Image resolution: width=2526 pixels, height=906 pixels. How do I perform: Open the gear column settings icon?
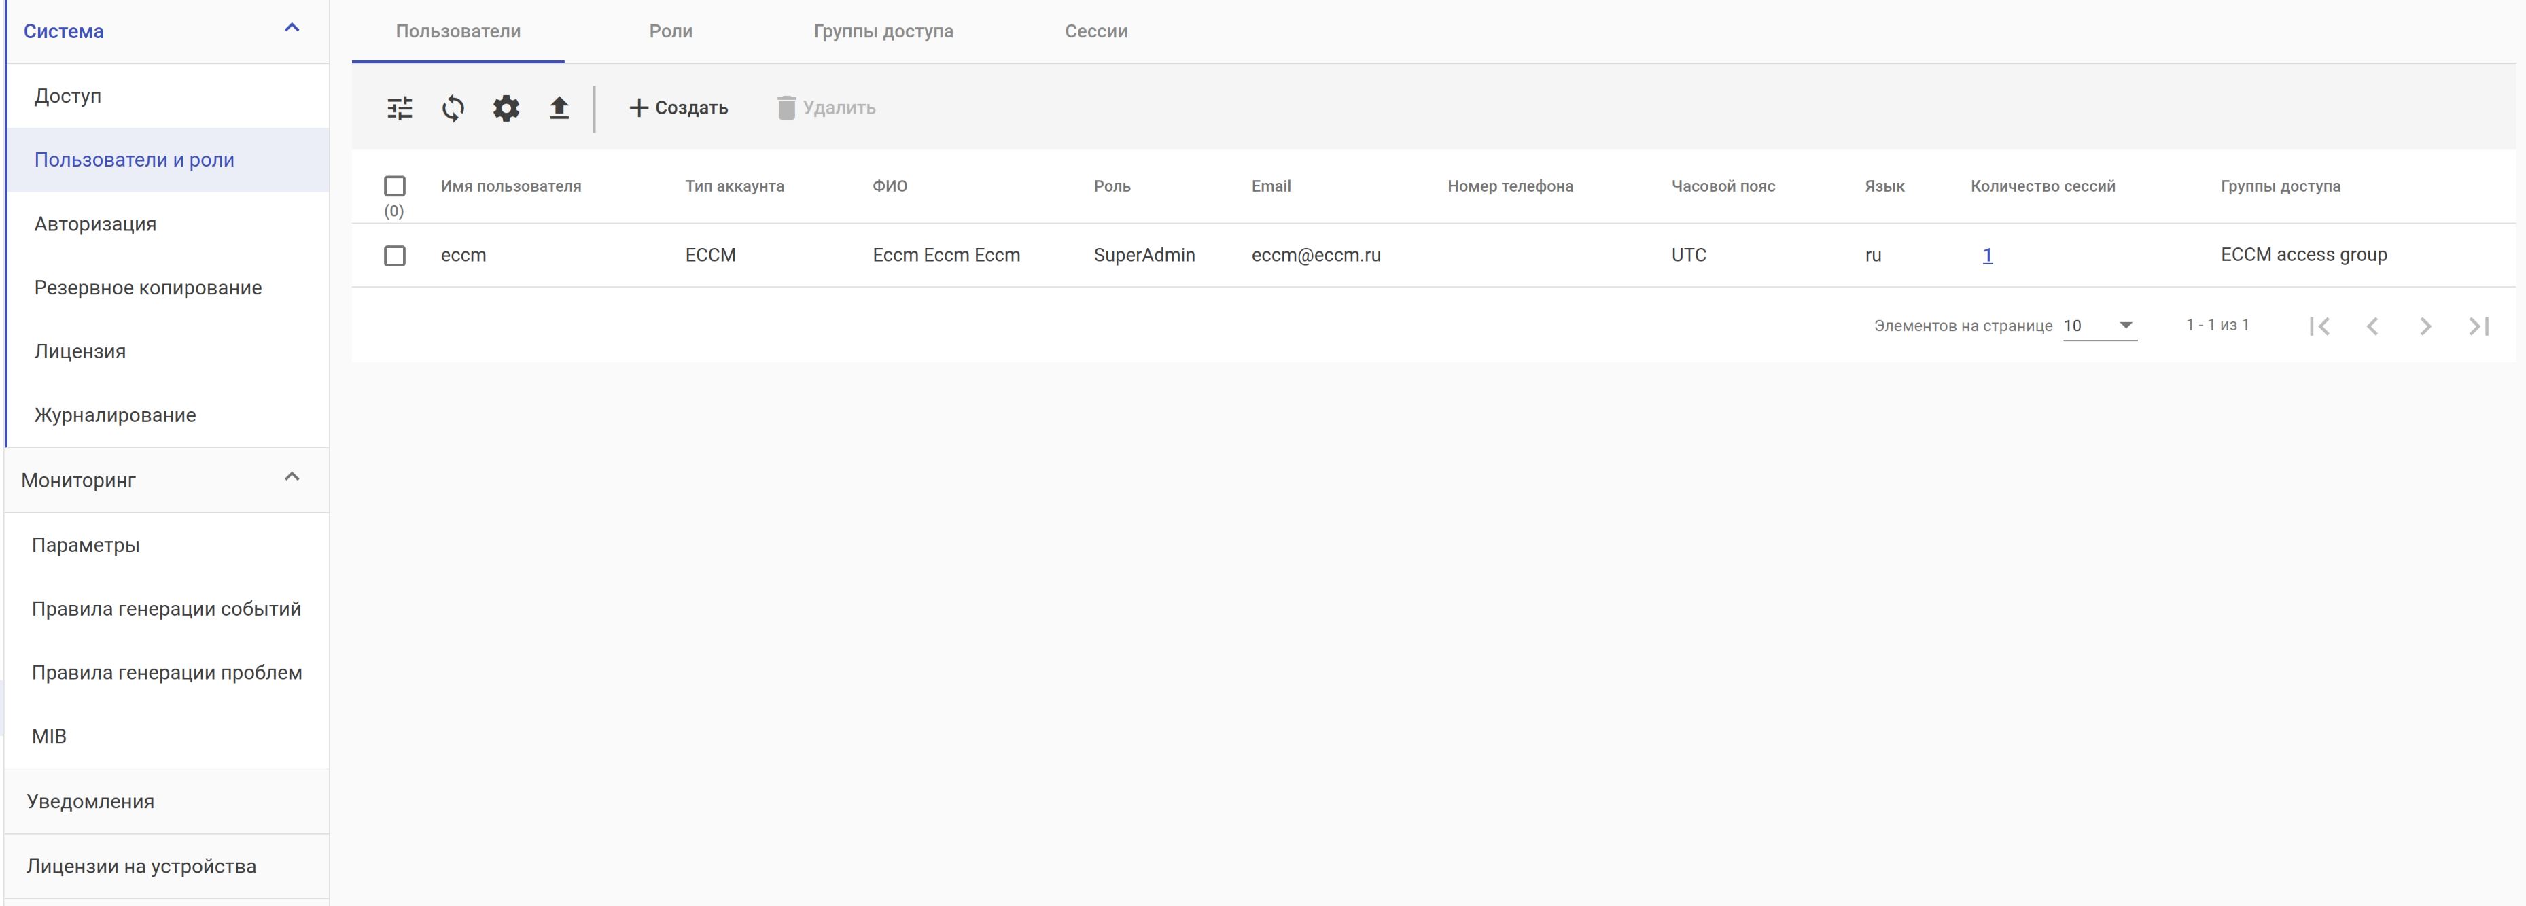pyautogui.click(x=506, y=108)
